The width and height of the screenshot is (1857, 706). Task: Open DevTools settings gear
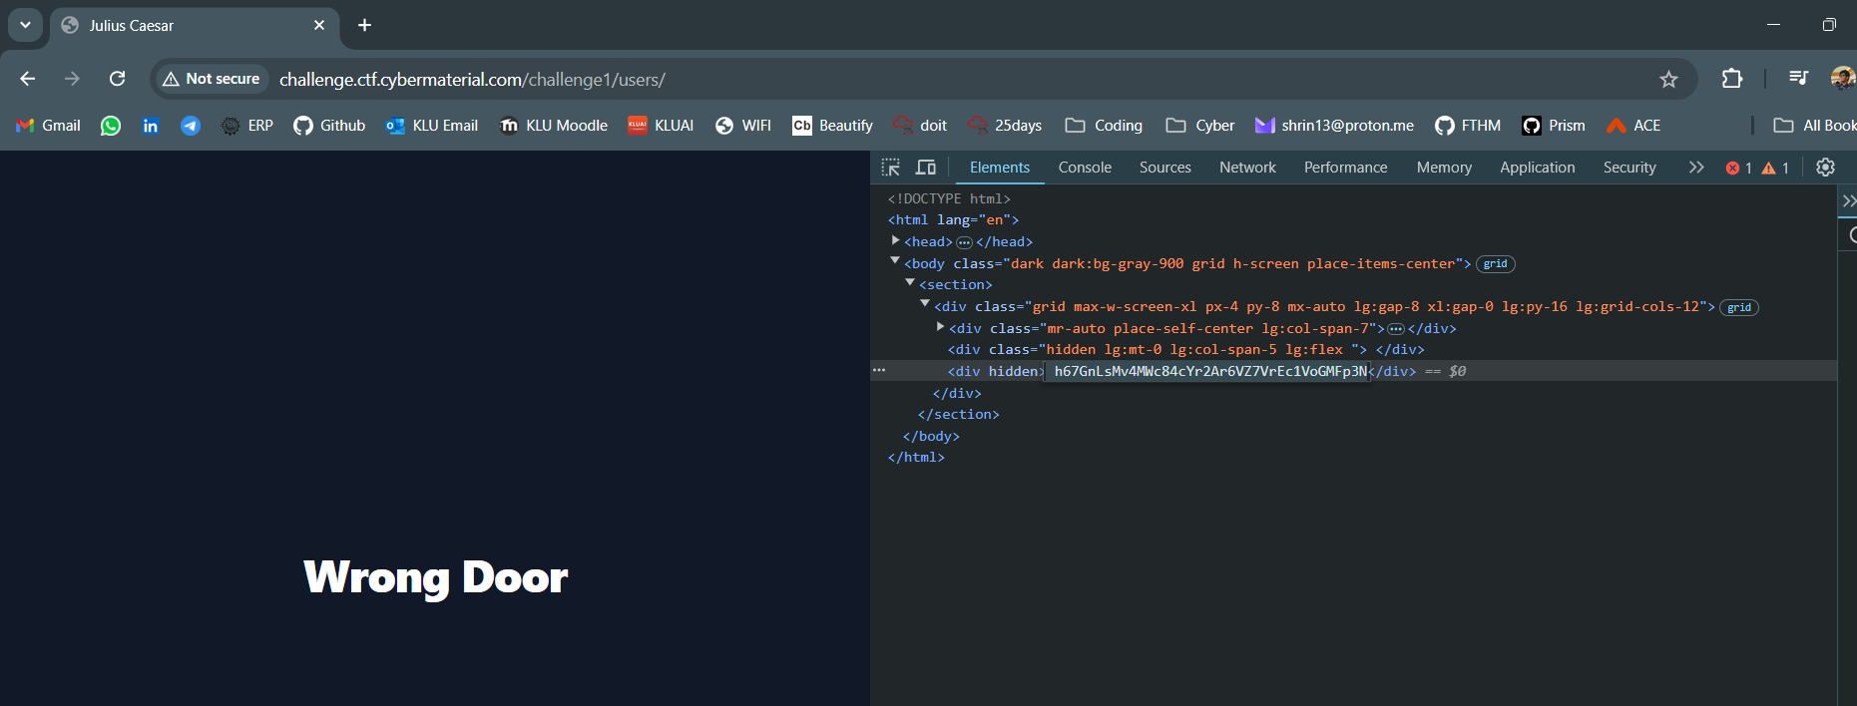pyautogui.click(x=1825, y=168)
